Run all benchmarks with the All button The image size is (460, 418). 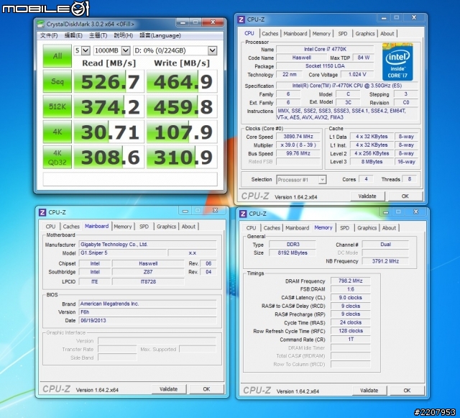click(x=57, y=56)
